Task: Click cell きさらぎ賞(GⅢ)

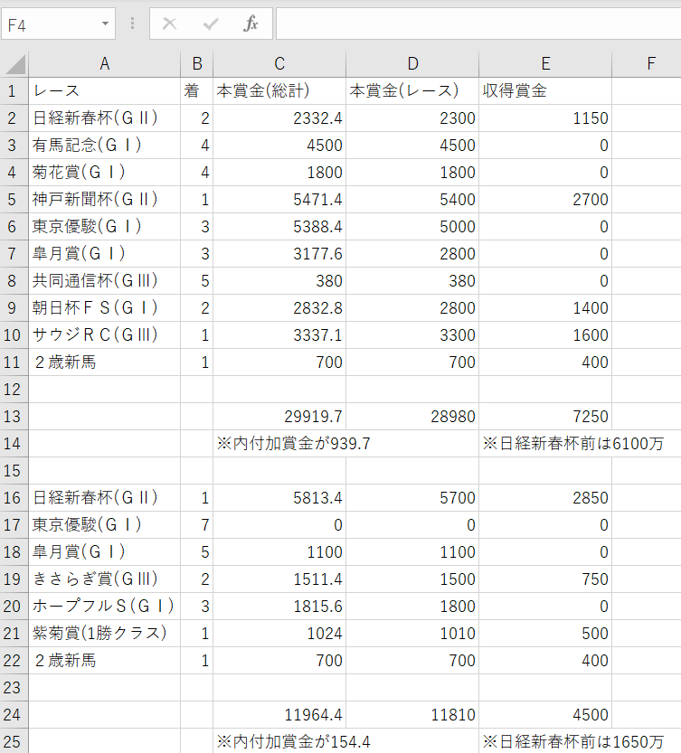Action: (x=104, y=579)
